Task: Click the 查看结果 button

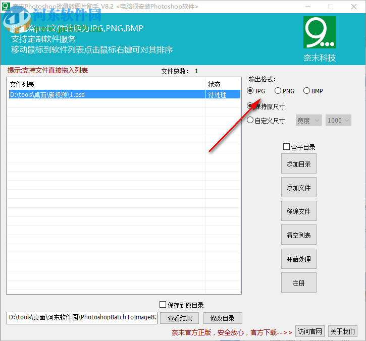Action: tap(180, 318)
